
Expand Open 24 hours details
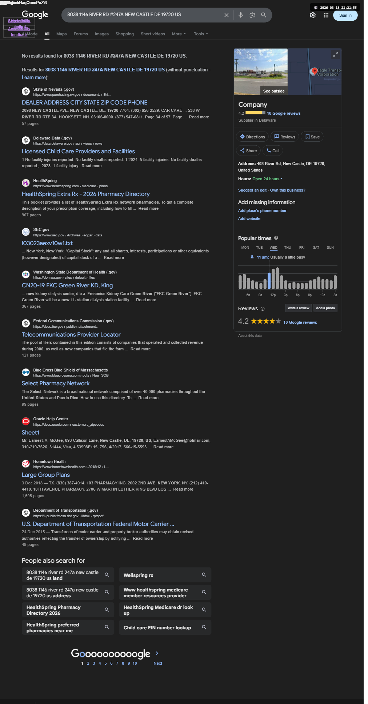pyautogui.click(x=268, y=179)
